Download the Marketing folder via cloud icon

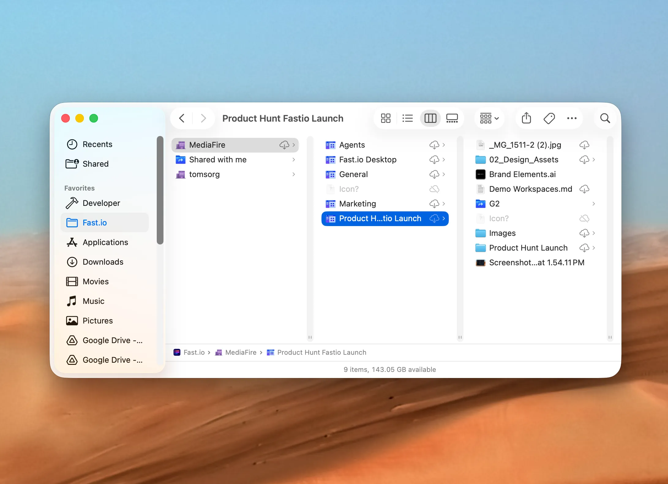434,204
